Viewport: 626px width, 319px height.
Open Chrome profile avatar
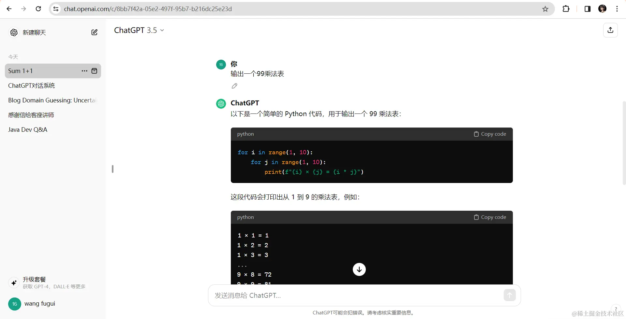pos(602,9)
